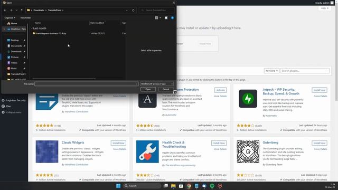Image resolution: width=338 pixels, height=190 pixels.
Task: Click Downloads in the address breadcrumb
Action: (x=39, y=10)
